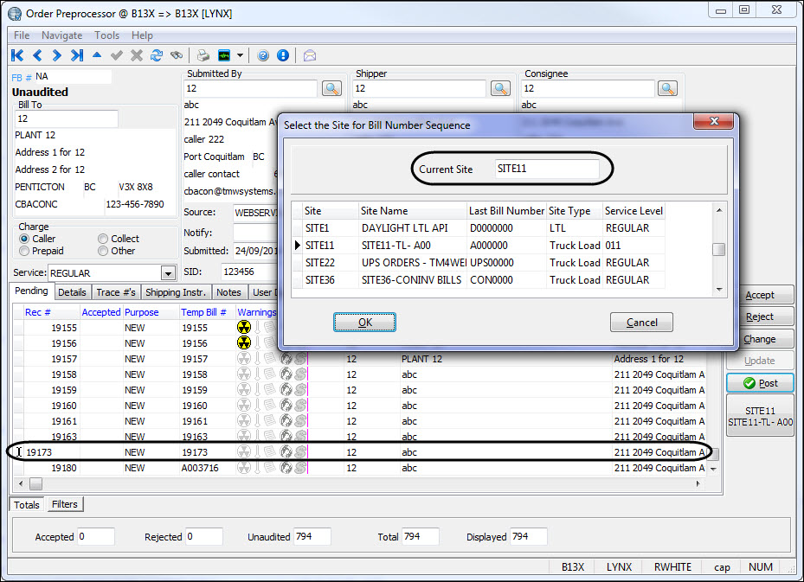Select the Collect charge radio button
This screenshot has width=804, height=582.
pyautogui.click(x=104, y=239)
